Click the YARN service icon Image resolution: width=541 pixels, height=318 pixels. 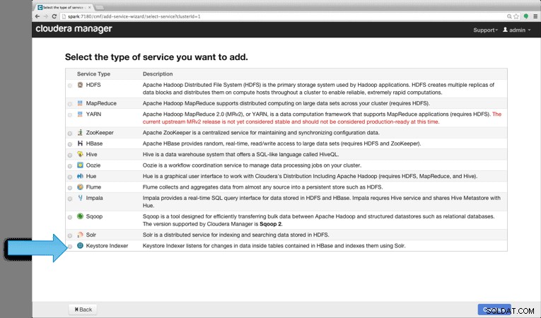click(80, 114)
